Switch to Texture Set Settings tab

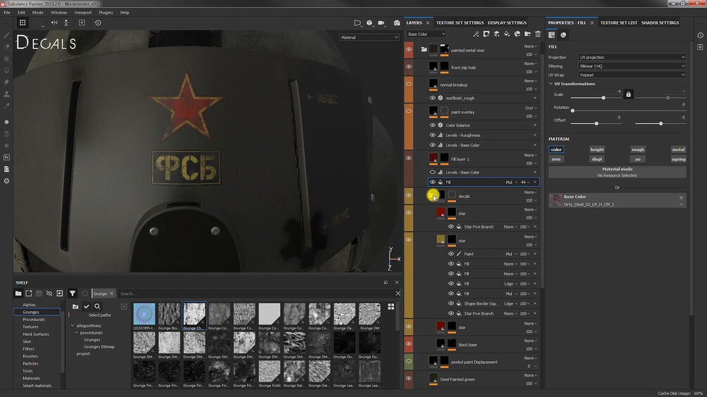(459, 22)
